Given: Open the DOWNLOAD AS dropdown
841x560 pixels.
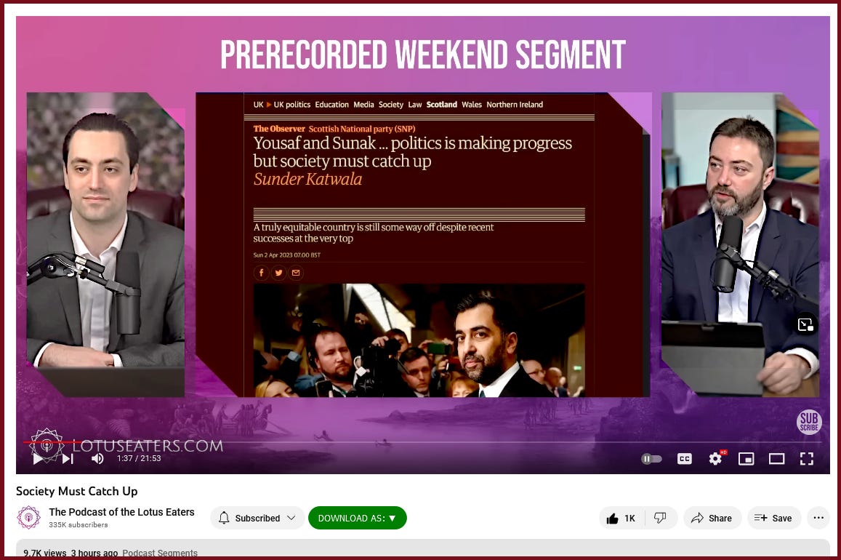Looking at the screenshot, I should [x=357, y=518].
